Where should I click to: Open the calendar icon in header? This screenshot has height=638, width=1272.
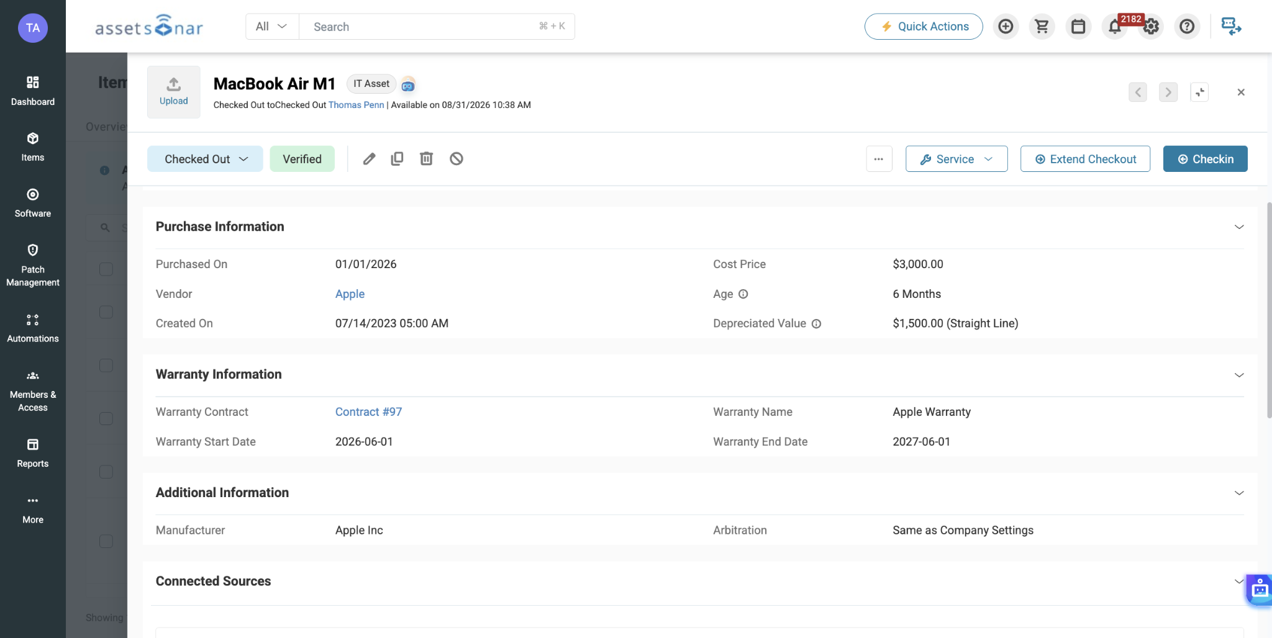tap(1078, 27)
